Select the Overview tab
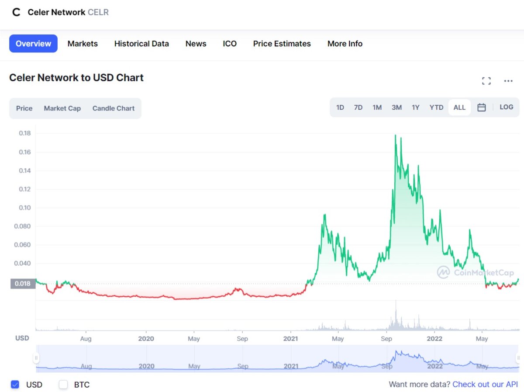 pyautogui.click(x=33, y=44)
